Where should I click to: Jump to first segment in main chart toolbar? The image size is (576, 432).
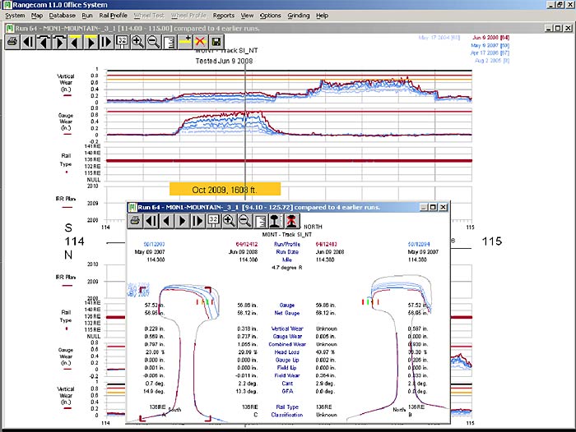[28, 42]
